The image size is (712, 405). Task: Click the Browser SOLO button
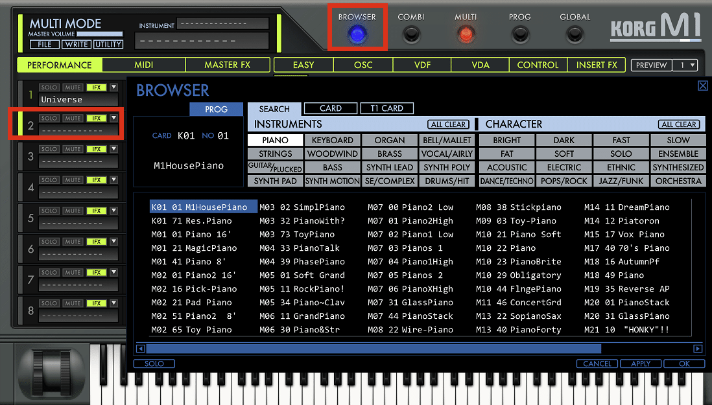point(154,364)
